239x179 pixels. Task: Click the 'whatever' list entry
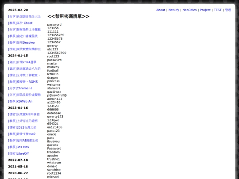54,163
